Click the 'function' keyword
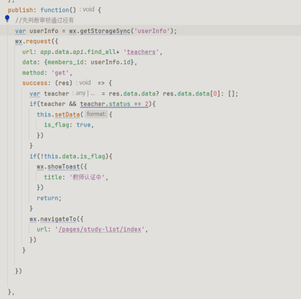The image size is (301, 299). pos(55,10)
